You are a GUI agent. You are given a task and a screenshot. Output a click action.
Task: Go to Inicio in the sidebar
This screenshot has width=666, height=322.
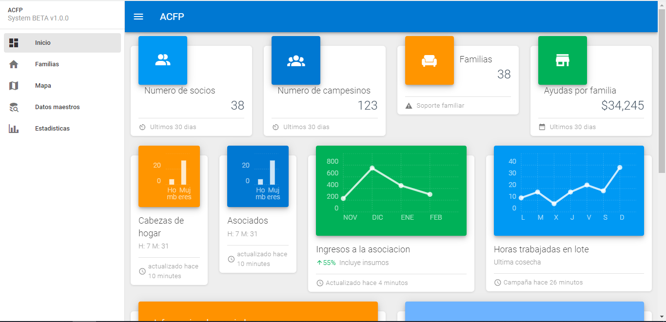click(62, 43)
